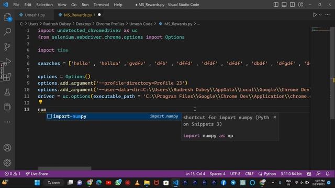Screen dimensions: 335x188
Task: Run the Python file with play button
Action: [315, 15]
